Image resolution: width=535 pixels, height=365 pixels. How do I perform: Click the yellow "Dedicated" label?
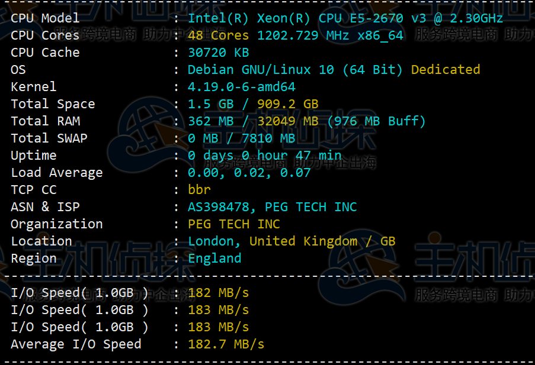pos(446,70)
